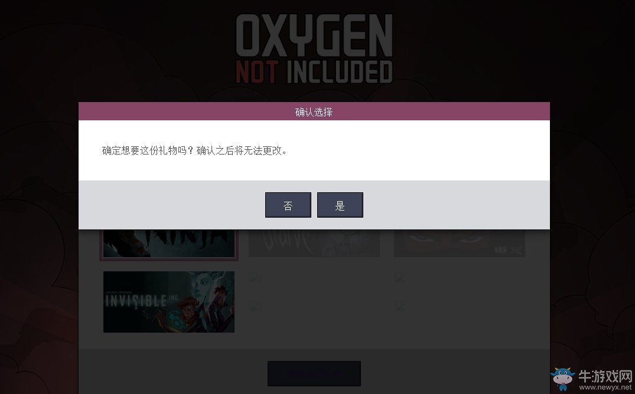This screenshot has height=394, width=635.
Task: Click the 牛游戏网 cow mascot icon
Action: click(562, 379)
